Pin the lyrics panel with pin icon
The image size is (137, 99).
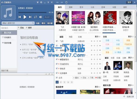pyautogui.click(x=49, y=74)
